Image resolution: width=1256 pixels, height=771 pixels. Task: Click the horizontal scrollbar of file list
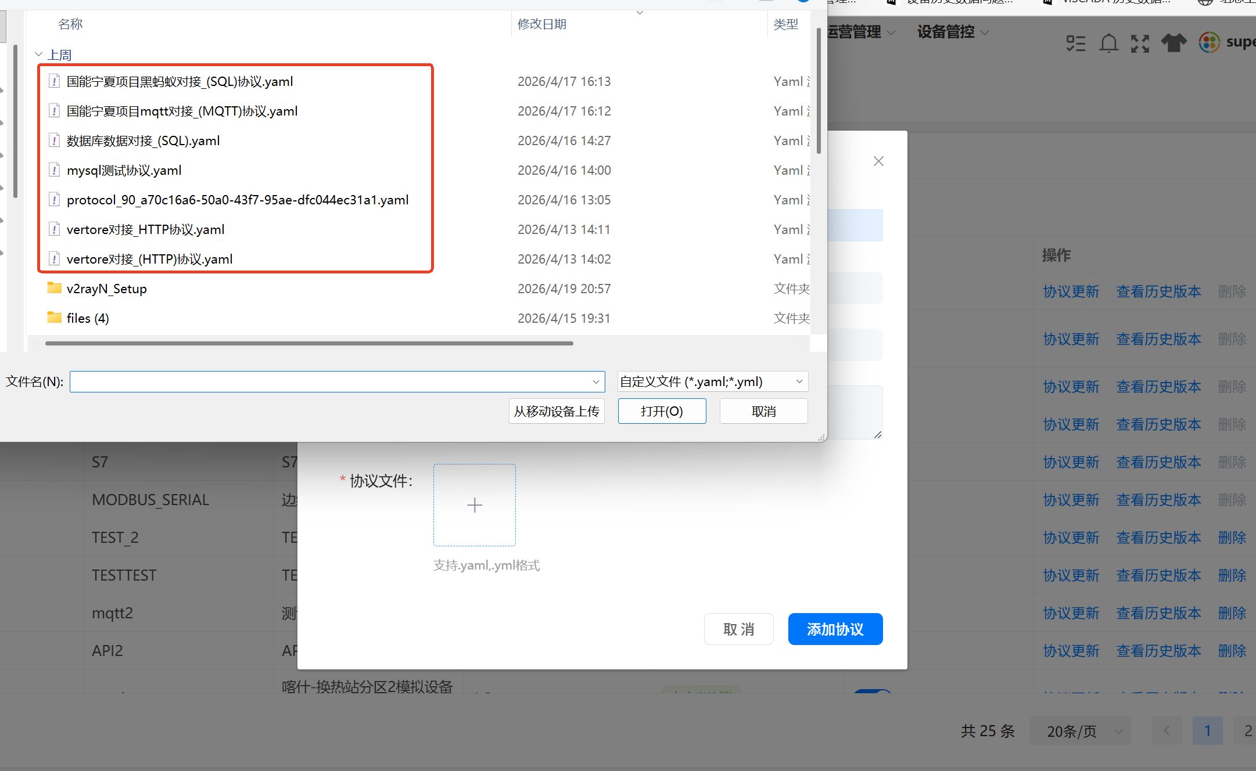(309, 343)
